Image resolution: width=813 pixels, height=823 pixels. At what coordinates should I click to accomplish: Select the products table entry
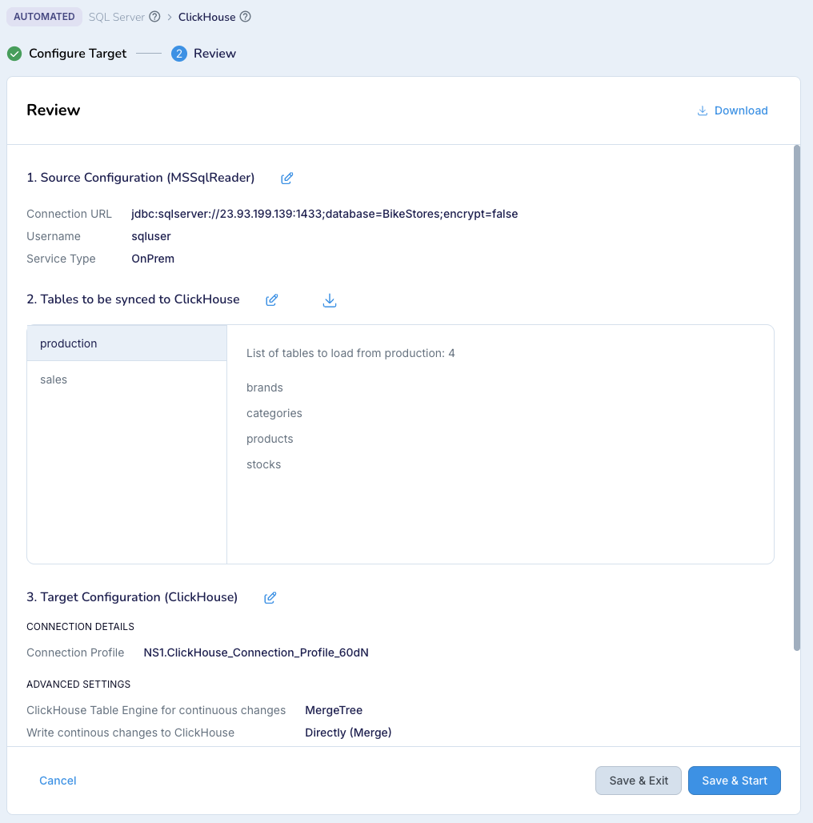pyautogui.click(x=270, y=439)
